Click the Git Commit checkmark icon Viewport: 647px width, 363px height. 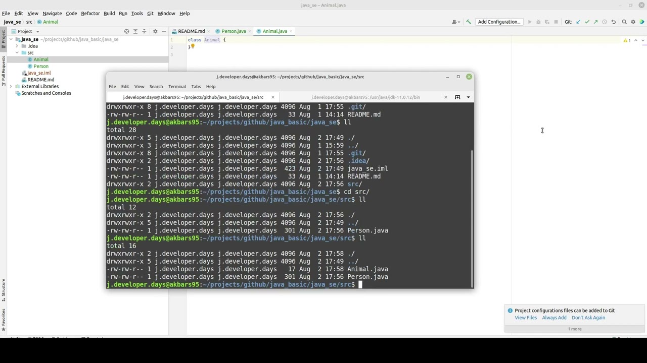(587, 22)
